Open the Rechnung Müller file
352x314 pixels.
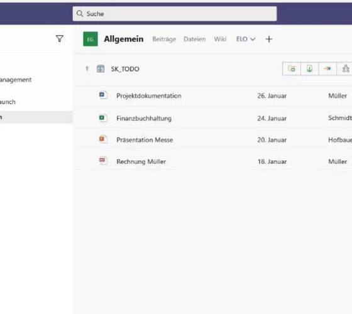tap(141, 161)
